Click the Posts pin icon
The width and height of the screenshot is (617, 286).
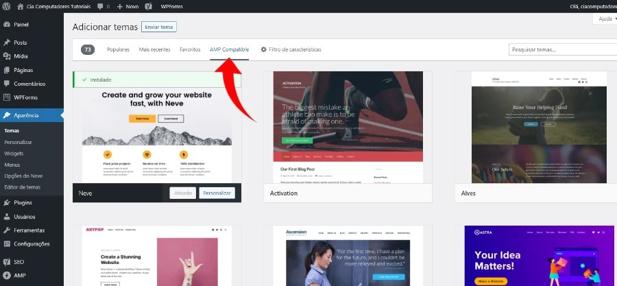click(7, 43)
